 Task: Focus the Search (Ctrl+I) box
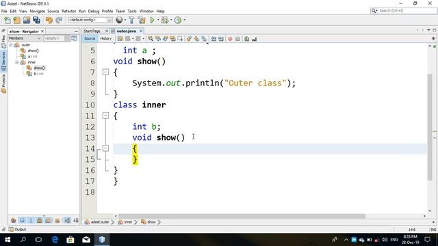[404, 11]
